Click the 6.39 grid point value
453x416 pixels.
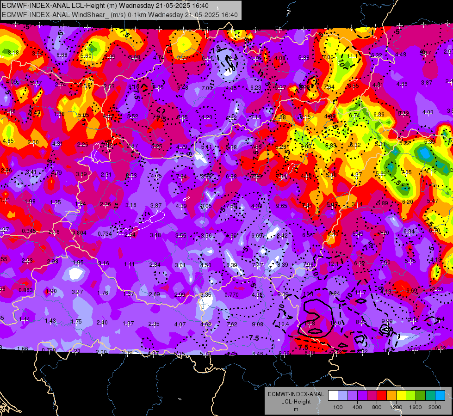tap(232, 265)
